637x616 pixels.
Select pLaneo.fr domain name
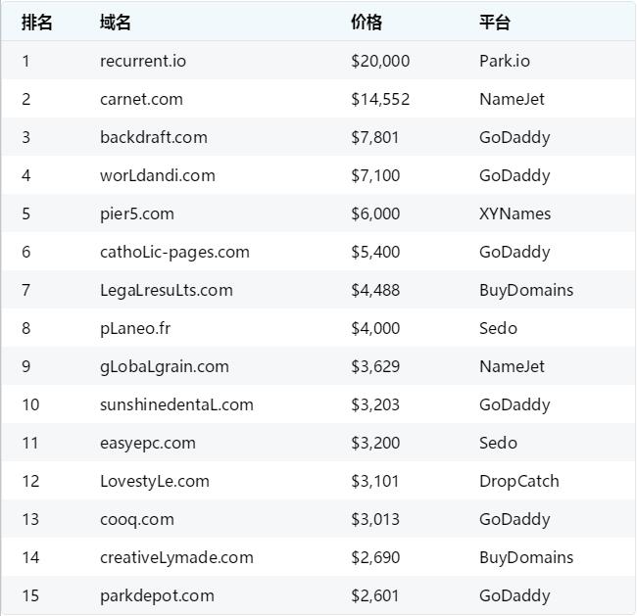135,328
